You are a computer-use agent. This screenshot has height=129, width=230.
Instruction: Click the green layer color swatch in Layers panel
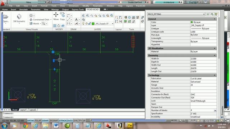(x=93, y=24)
